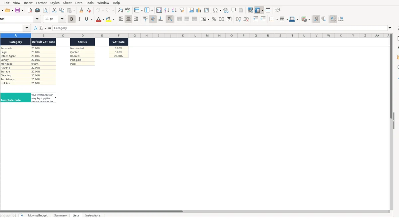Open the font size dropdown
The height and width of the screenshot is (224, 399).
pyautogui.click(x=62, y=19)
